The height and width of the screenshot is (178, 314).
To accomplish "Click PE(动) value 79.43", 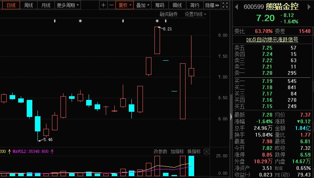I will 305,175.
